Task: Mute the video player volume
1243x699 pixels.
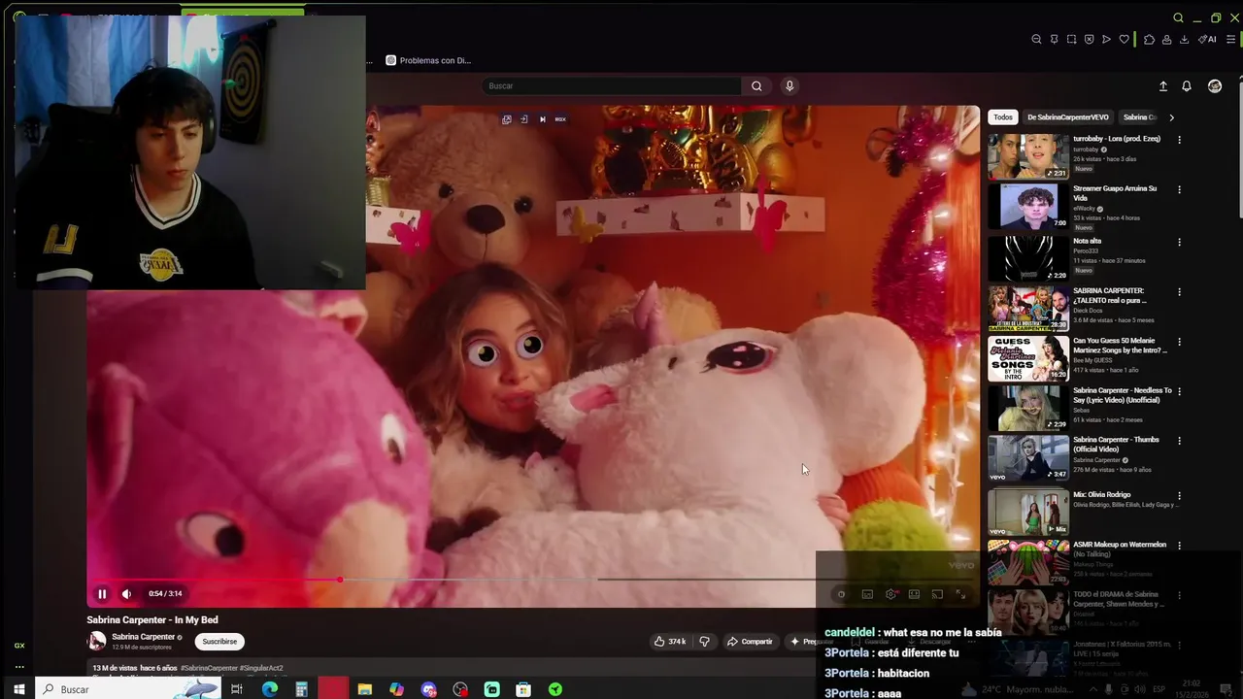Action: point(126,594)
